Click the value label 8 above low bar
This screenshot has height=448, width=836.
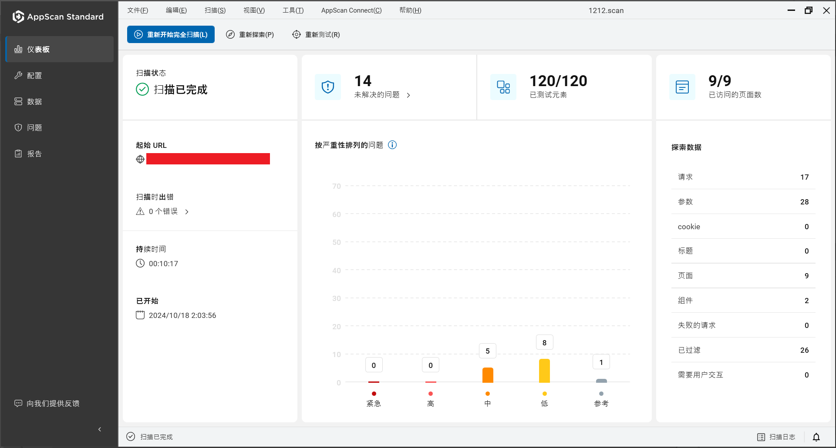tap(545, 343)
